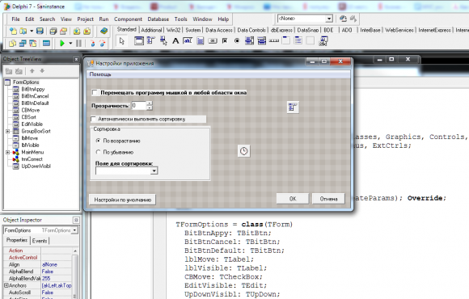Open the FormOptions object selector dropdown
469x299 pixels.
pos(74,230)
